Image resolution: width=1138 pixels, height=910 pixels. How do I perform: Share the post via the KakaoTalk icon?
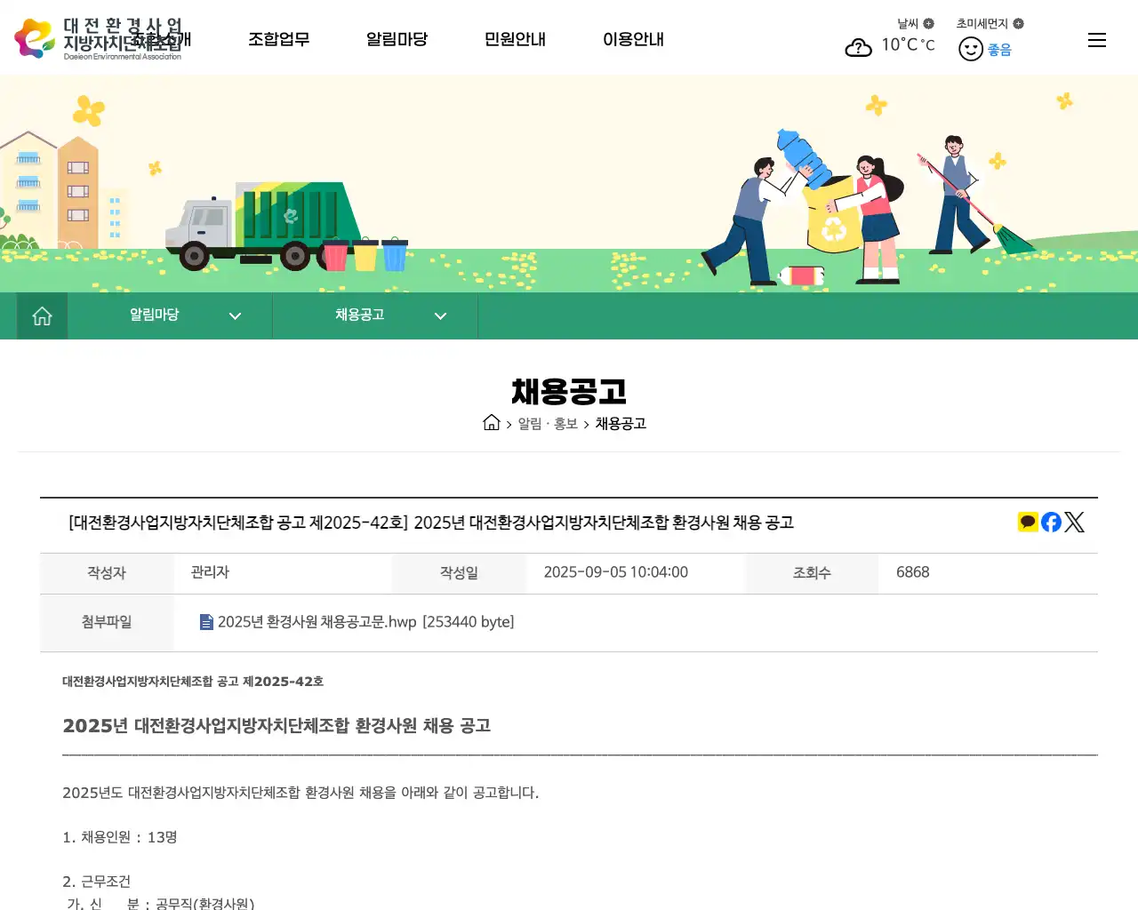[x=1027, y=522]
